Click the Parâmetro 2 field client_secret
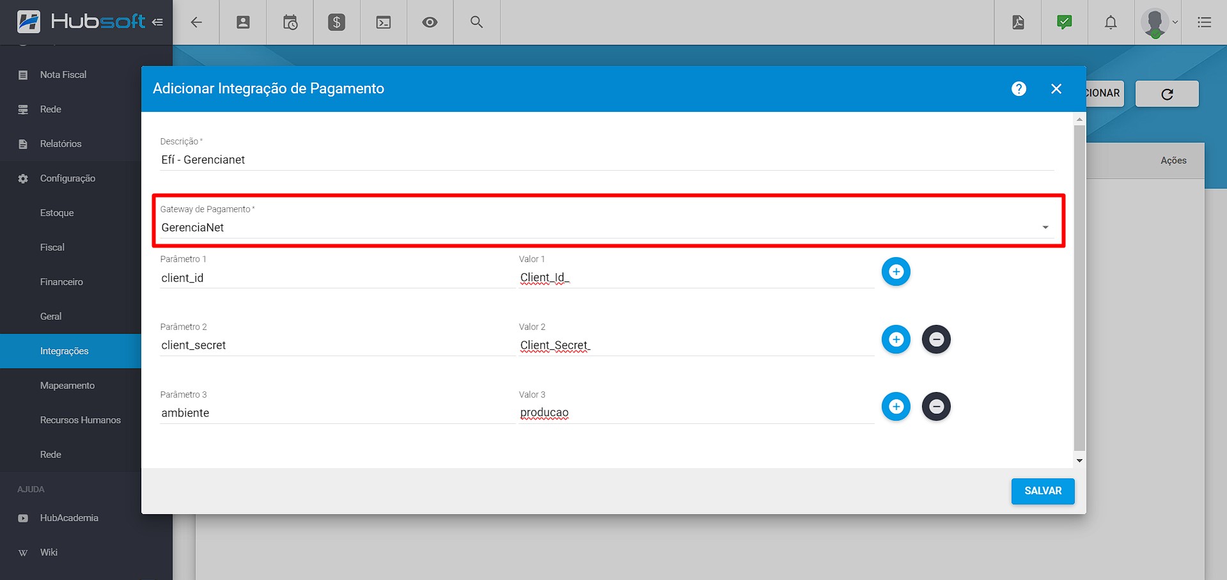This screenshot has width=1227, height=580. [x=337, y=345]
